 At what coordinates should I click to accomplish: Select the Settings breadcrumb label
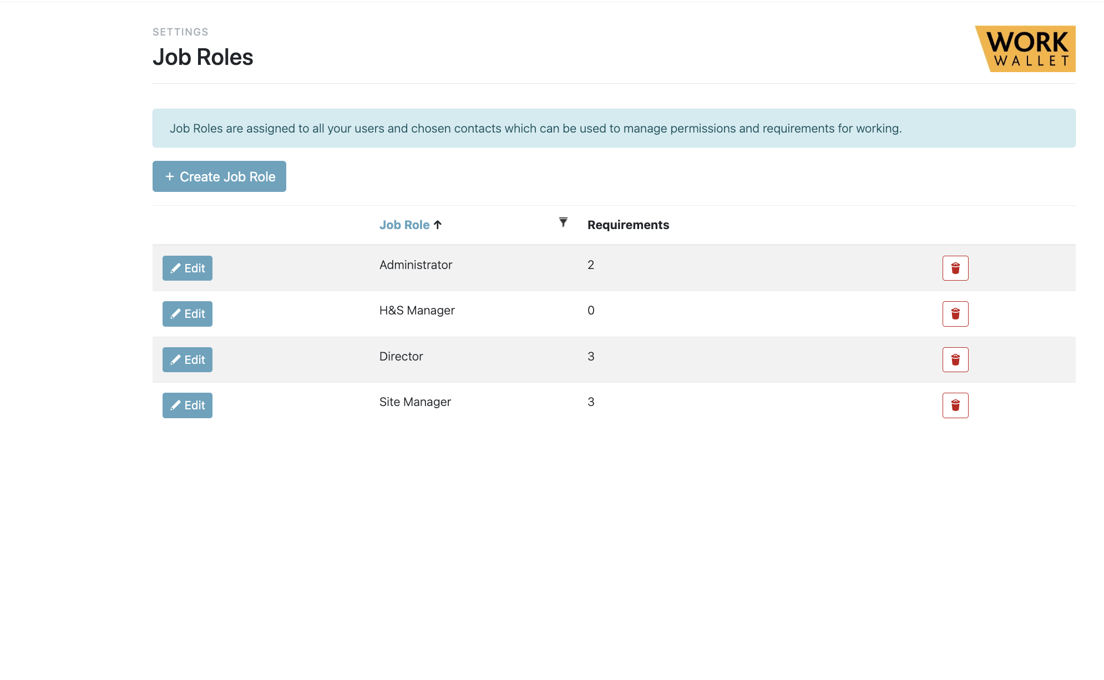point(180,32)
